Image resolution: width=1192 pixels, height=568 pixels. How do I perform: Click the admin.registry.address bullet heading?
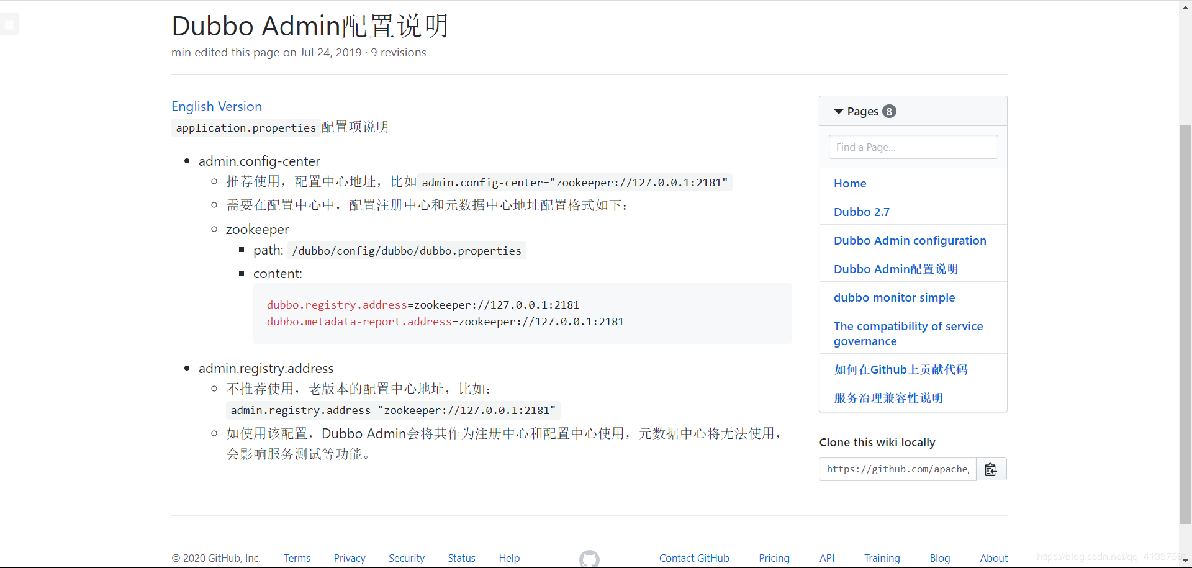coord(266,369)
